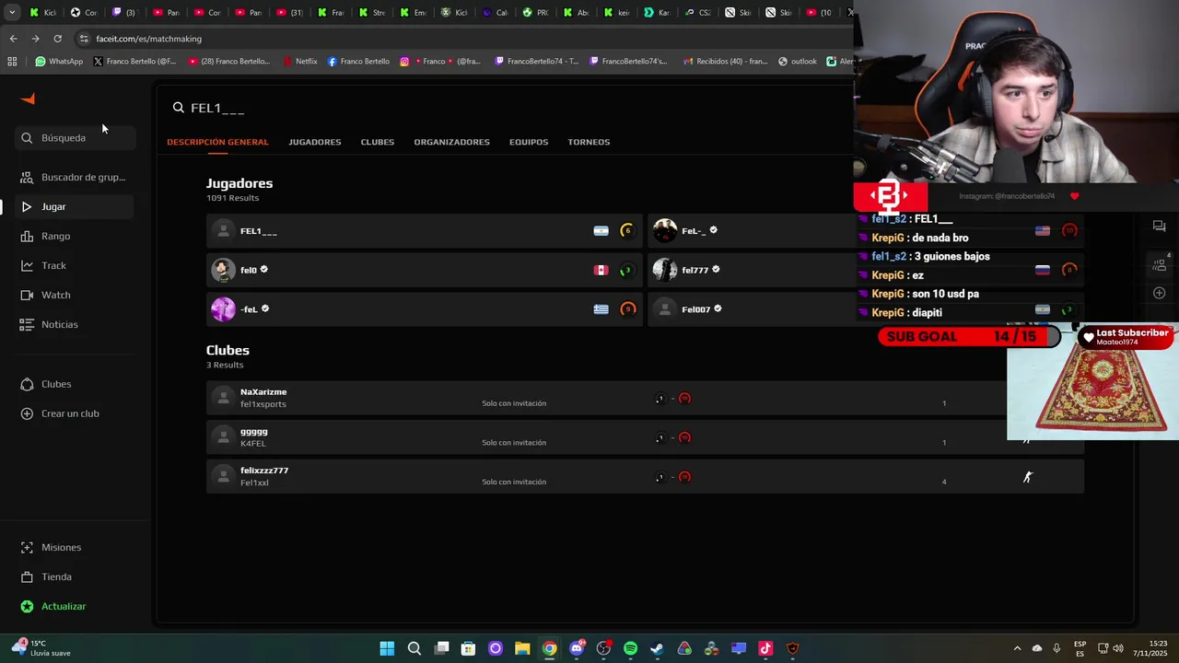Click the green Actualizar button
1179x663 pixels.
pyautogui.click(x=53, y=606)
